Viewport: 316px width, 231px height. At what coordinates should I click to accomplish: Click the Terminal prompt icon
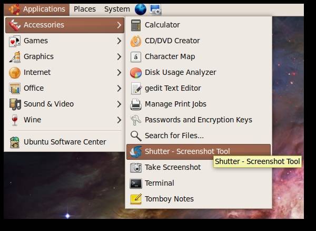[x=136, y=184]
